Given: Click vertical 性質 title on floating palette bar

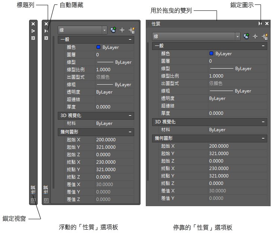Looking at the screenshot, I should pos(46,190).
